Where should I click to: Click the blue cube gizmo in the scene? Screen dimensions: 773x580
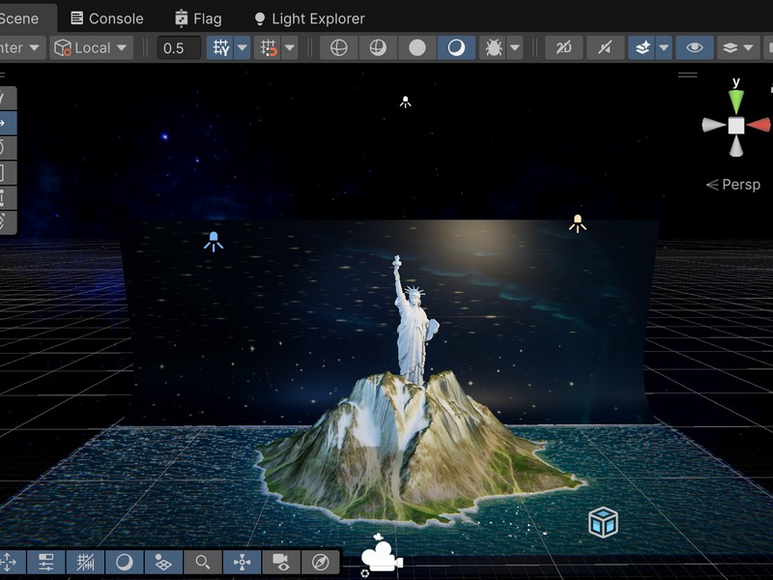tap(603, 523)
